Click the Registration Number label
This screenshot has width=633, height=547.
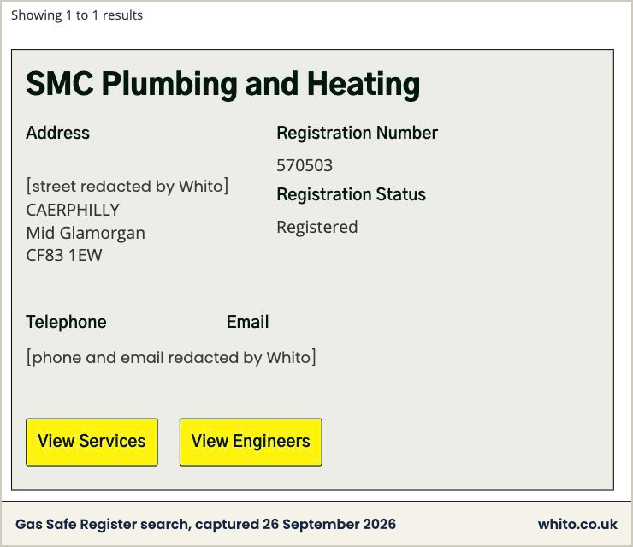click(x=358, y=133)
